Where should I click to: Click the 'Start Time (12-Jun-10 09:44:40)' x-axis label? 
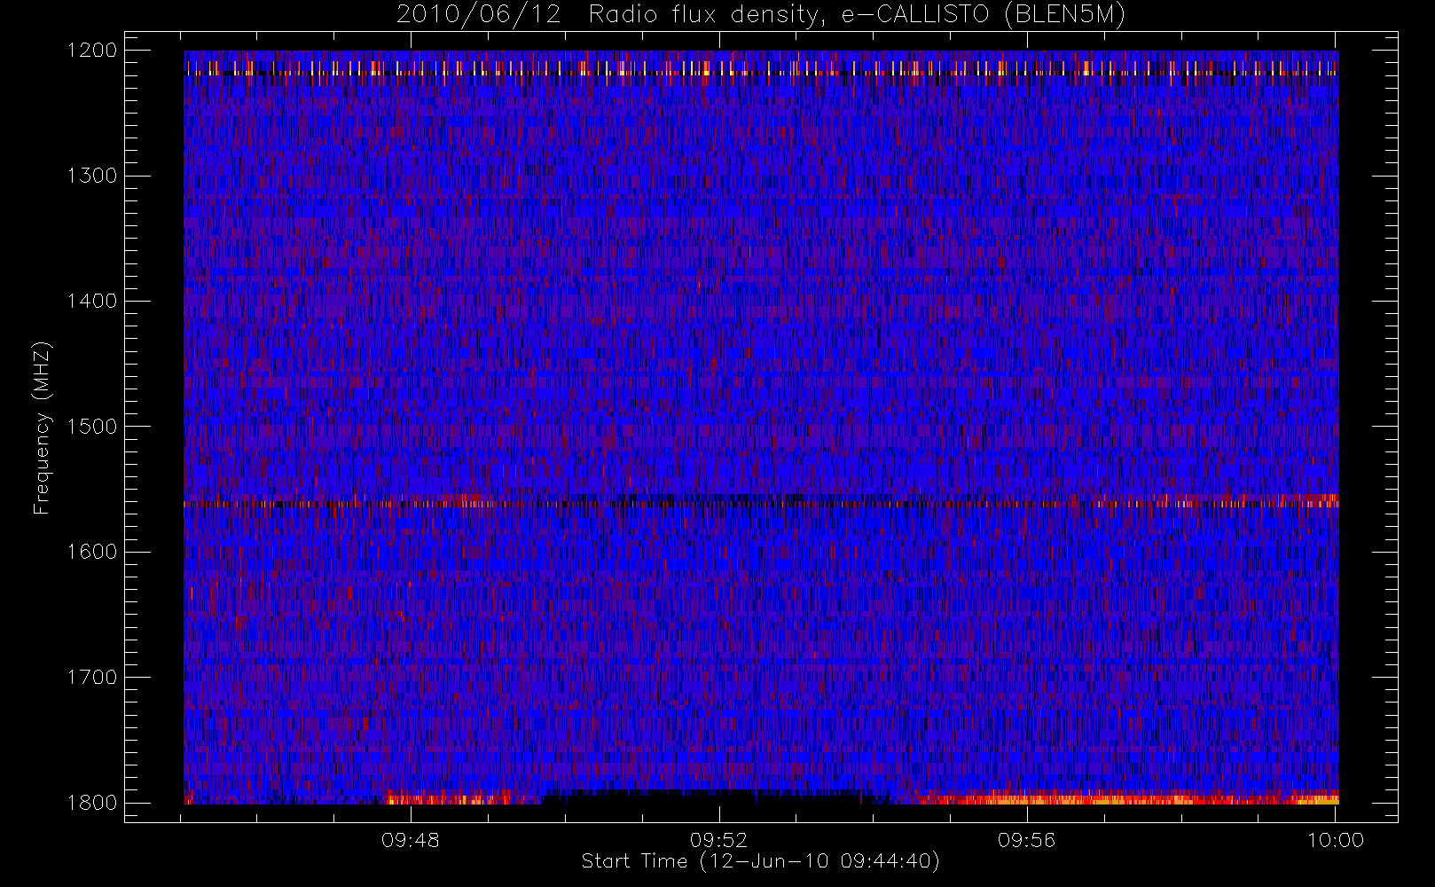(x=761, y=861)
